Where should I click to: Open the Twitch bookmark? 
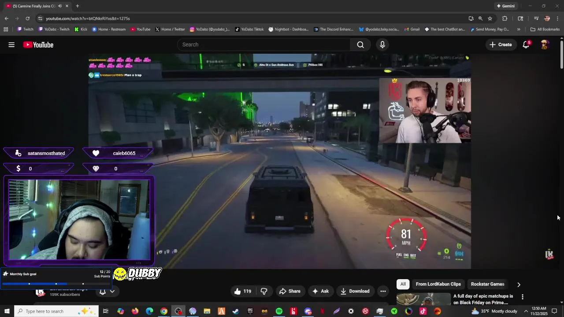click(x=25, y=29)
